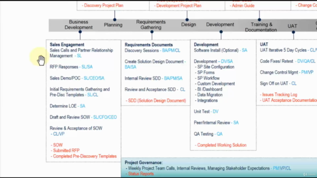Click the Sales Demo/POC line
The image size is (317, 178).
[x=77, y=78]
